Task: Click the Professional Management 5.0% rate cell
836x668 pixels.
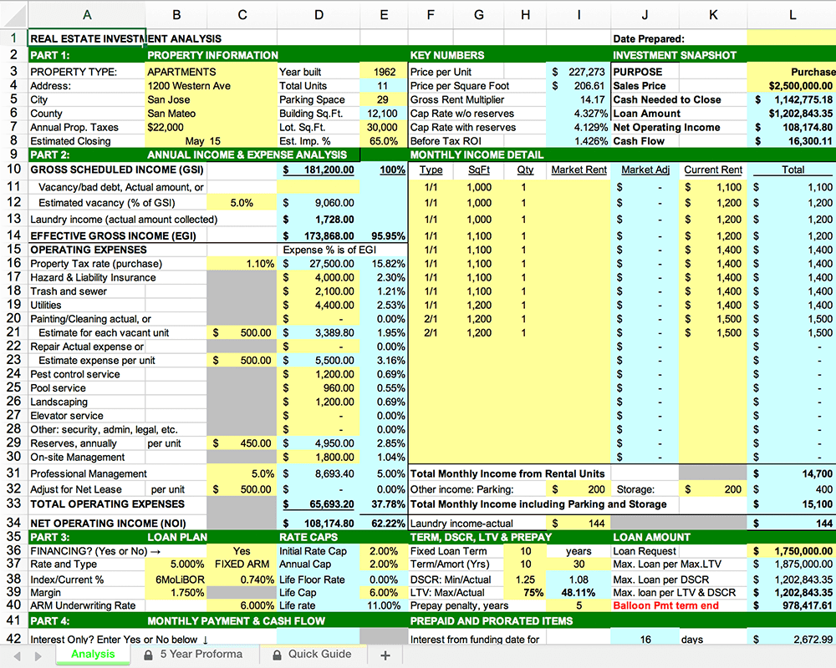Action: tap(242, 473)
